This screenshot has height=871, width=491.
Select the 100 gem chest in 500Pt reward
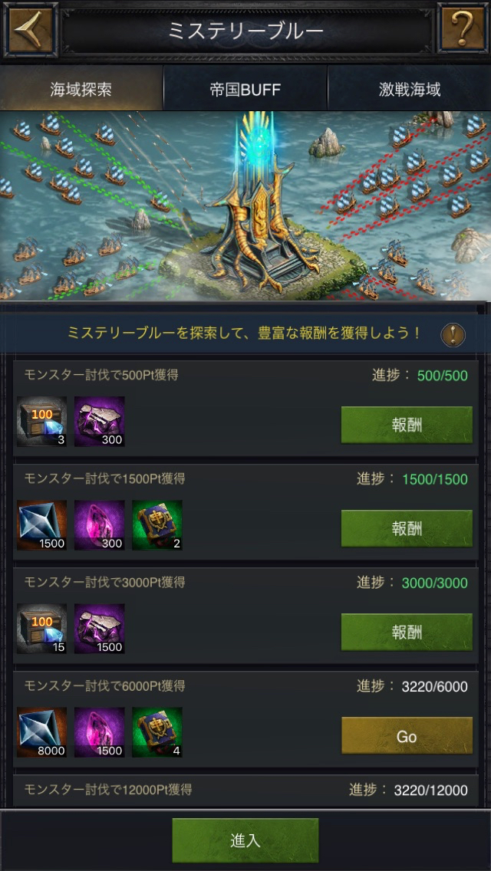(x=41, y=422)
